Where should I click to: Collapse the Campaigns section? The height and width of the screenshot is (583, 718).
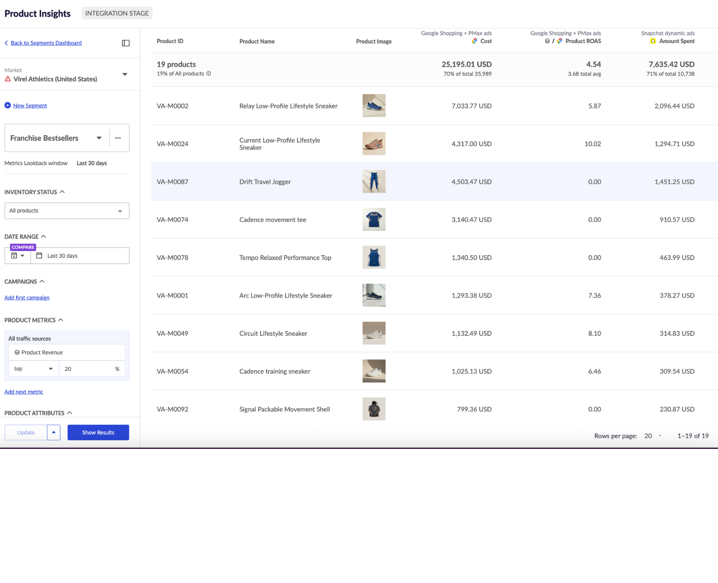click(42, 281)
